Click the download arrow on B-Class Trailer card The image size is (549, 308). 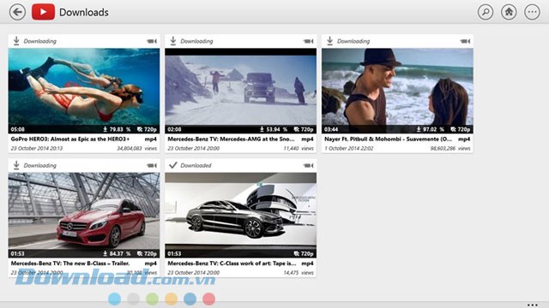16,165
